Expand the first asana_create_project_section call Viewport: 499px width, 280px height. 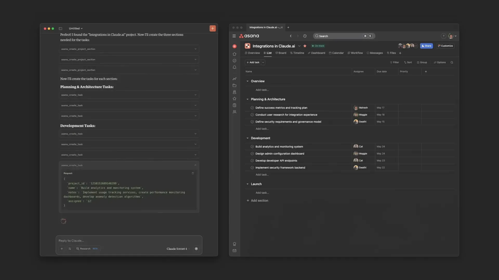point(129,49)
